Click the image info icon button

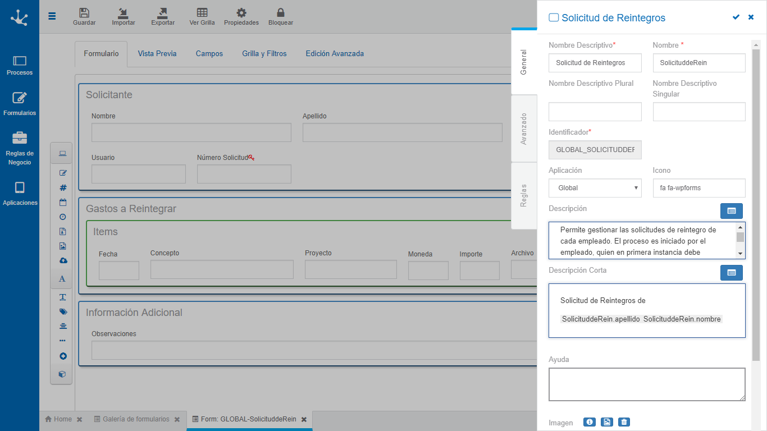tap(590, 422)
